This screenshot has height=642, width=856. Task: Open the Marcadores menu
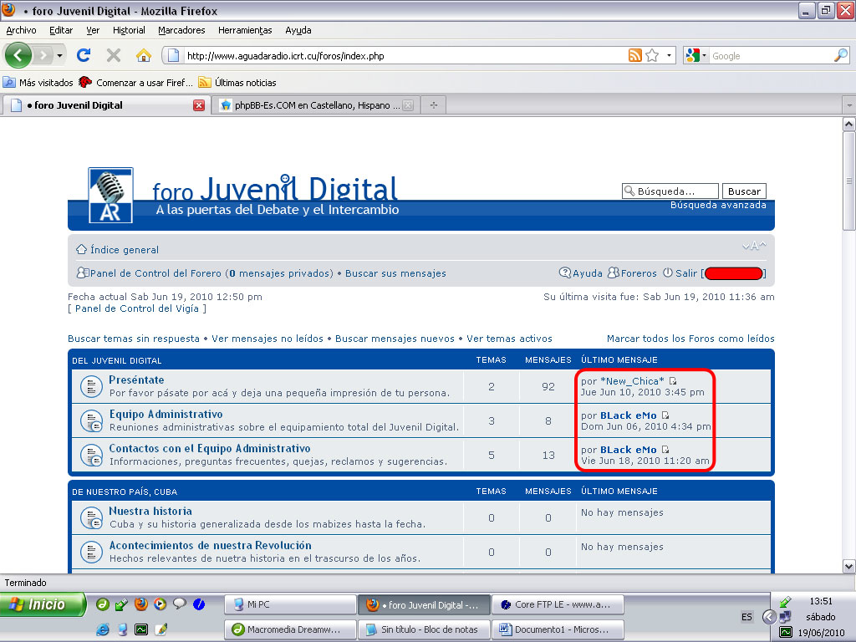click(x=181, y=30)
